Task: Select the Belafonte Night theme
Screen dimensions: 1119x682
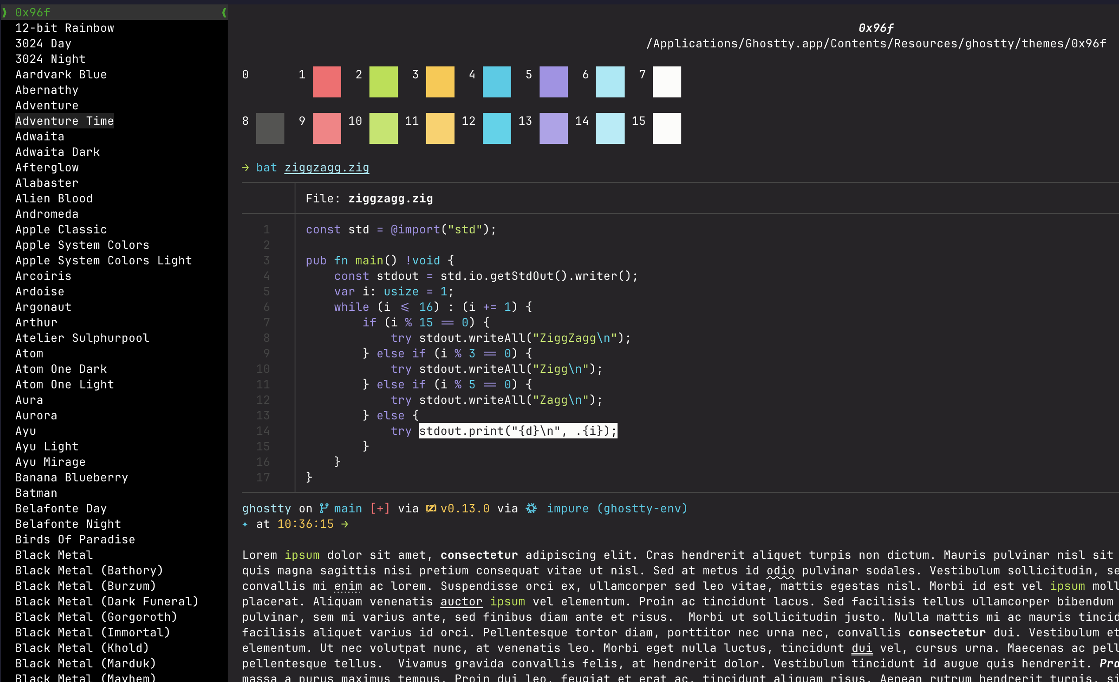Action: [68, 524]
